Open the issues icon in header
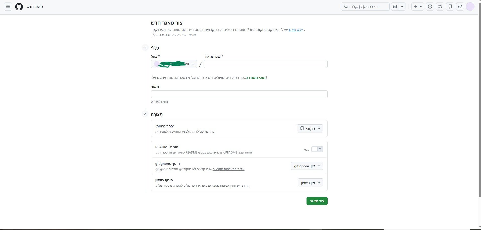 point(430,7)
